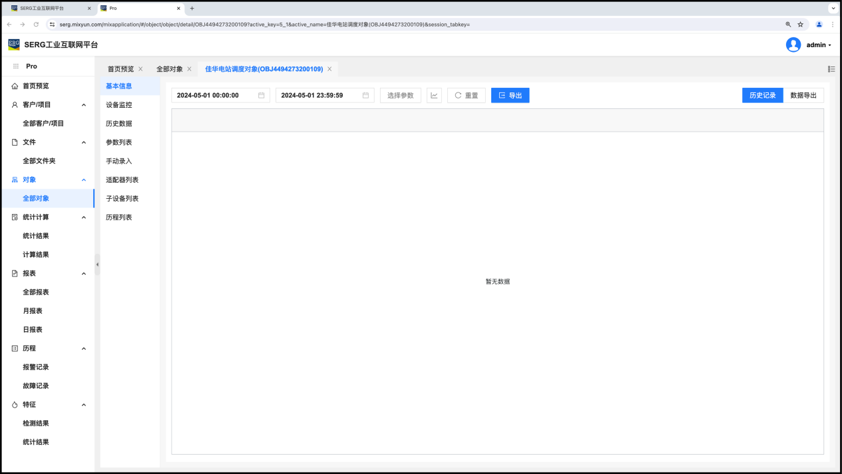Open the end date calendar picker icon
This screenshot has height=474, width=842.
(365, 96)
